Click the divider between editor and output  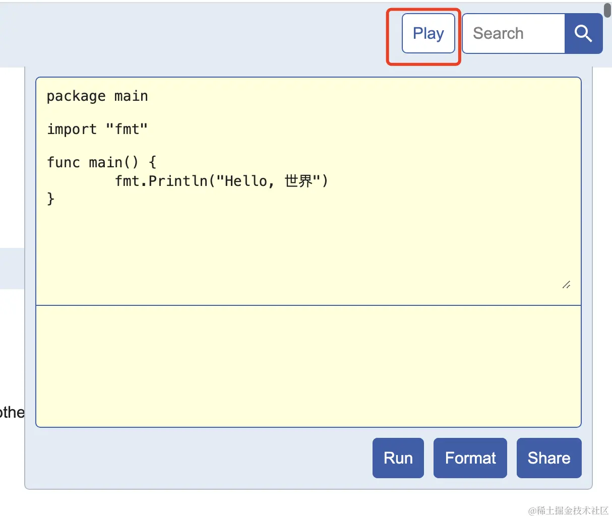click(x=308, y=305)
